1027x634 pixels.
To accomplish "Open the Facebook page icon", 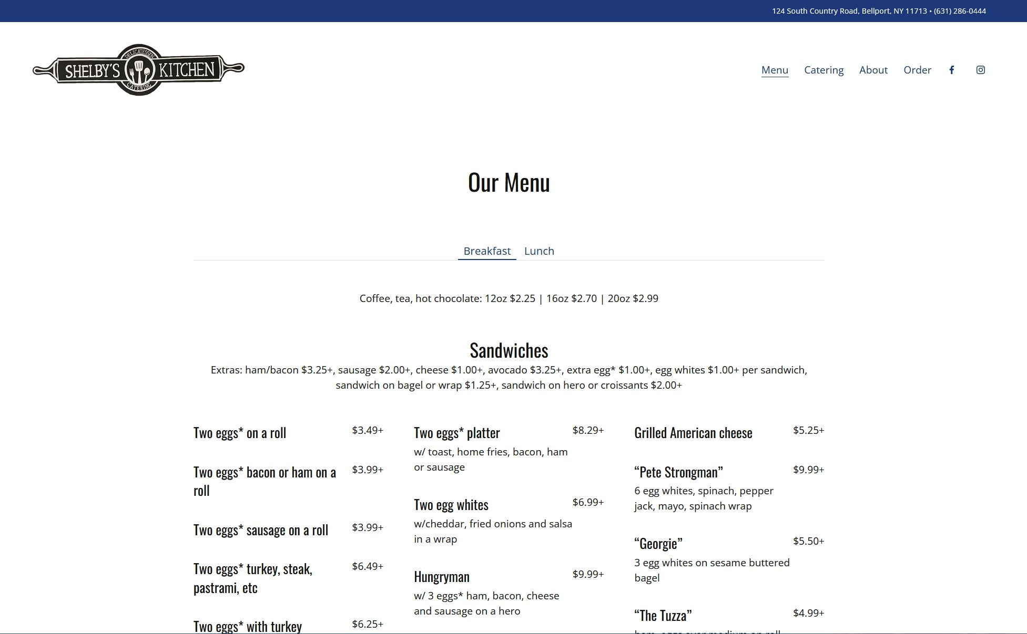I will point(951,70).
